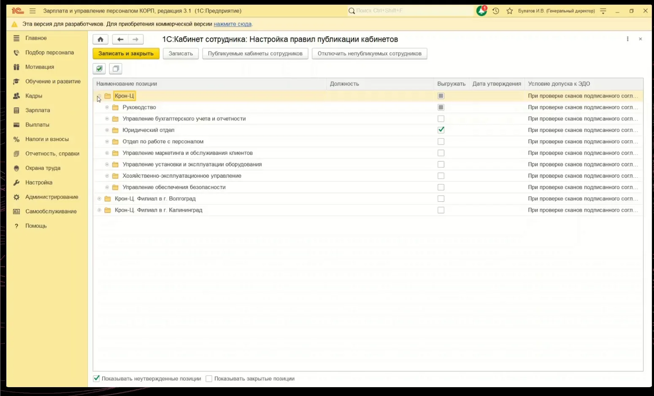This screenshot has width=654, height=396.
Task: Open the Подбор персонала section
Action: [49, 53]
